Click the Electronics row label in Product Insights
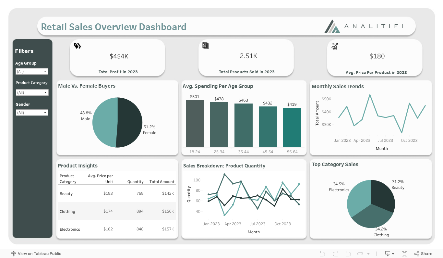Image resolution: width=443 pixels, height=258 pixels. click(x=70, y=229)
